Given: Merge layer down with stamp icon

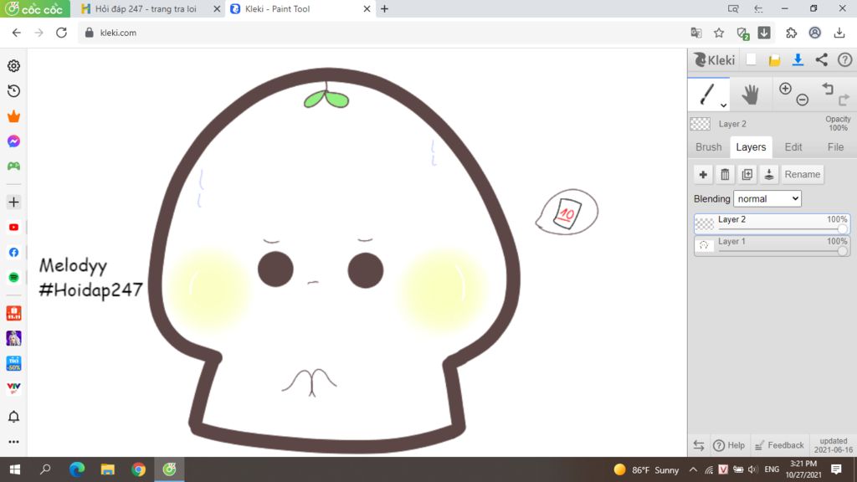Looking at the screenshot, I should click(768, 174).
